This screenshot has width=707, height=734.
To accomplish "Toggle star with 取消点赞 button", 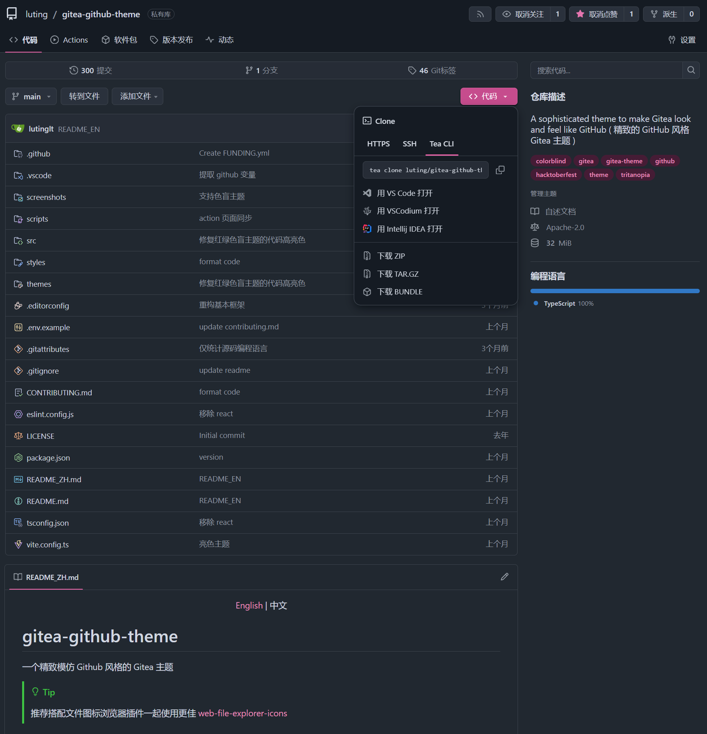I will coord(597,14).
